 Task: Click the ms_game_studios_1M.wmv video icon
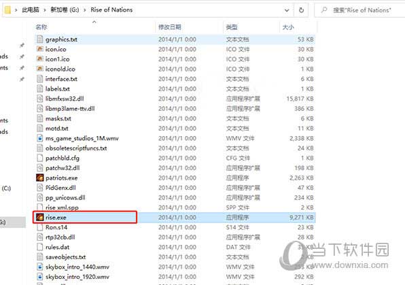pos(40,138)
